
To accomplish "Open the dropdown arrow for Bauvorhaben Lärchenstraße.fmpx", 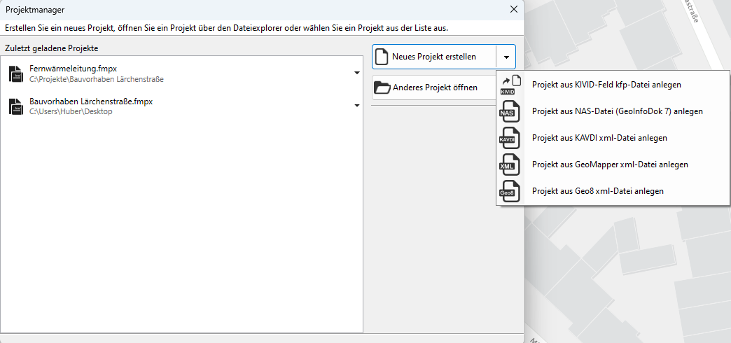I will click(x=356, y=106).
